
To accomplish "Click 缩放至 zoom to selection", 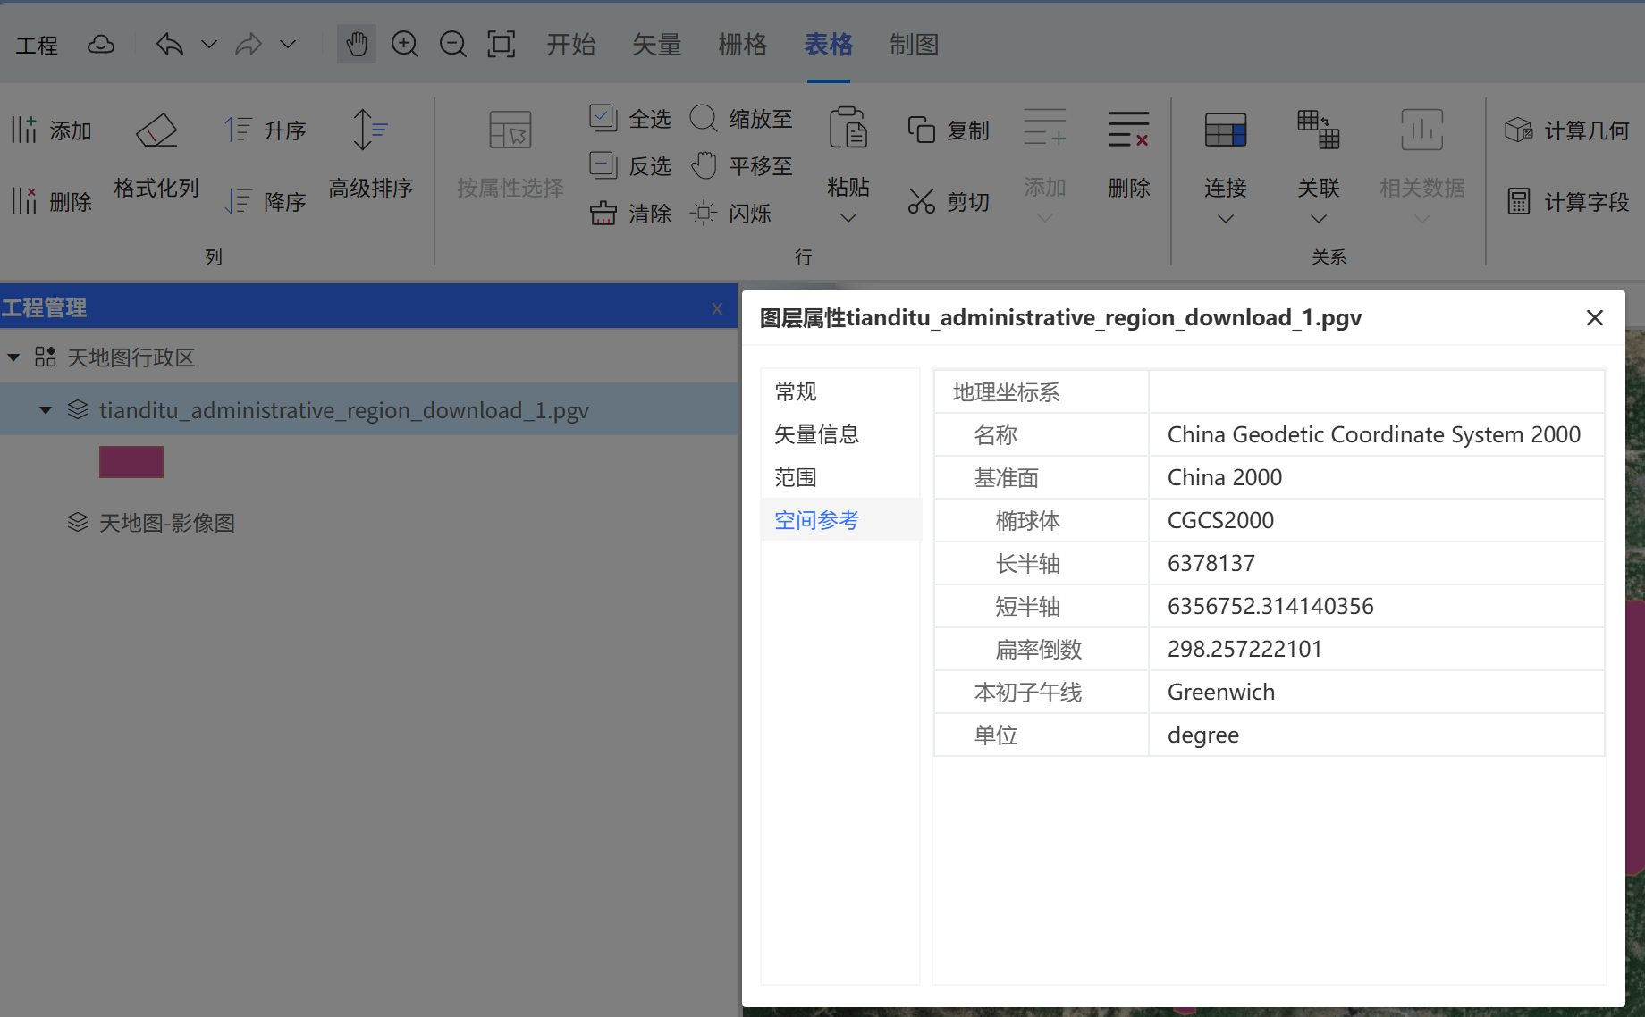I will point(741,119).
